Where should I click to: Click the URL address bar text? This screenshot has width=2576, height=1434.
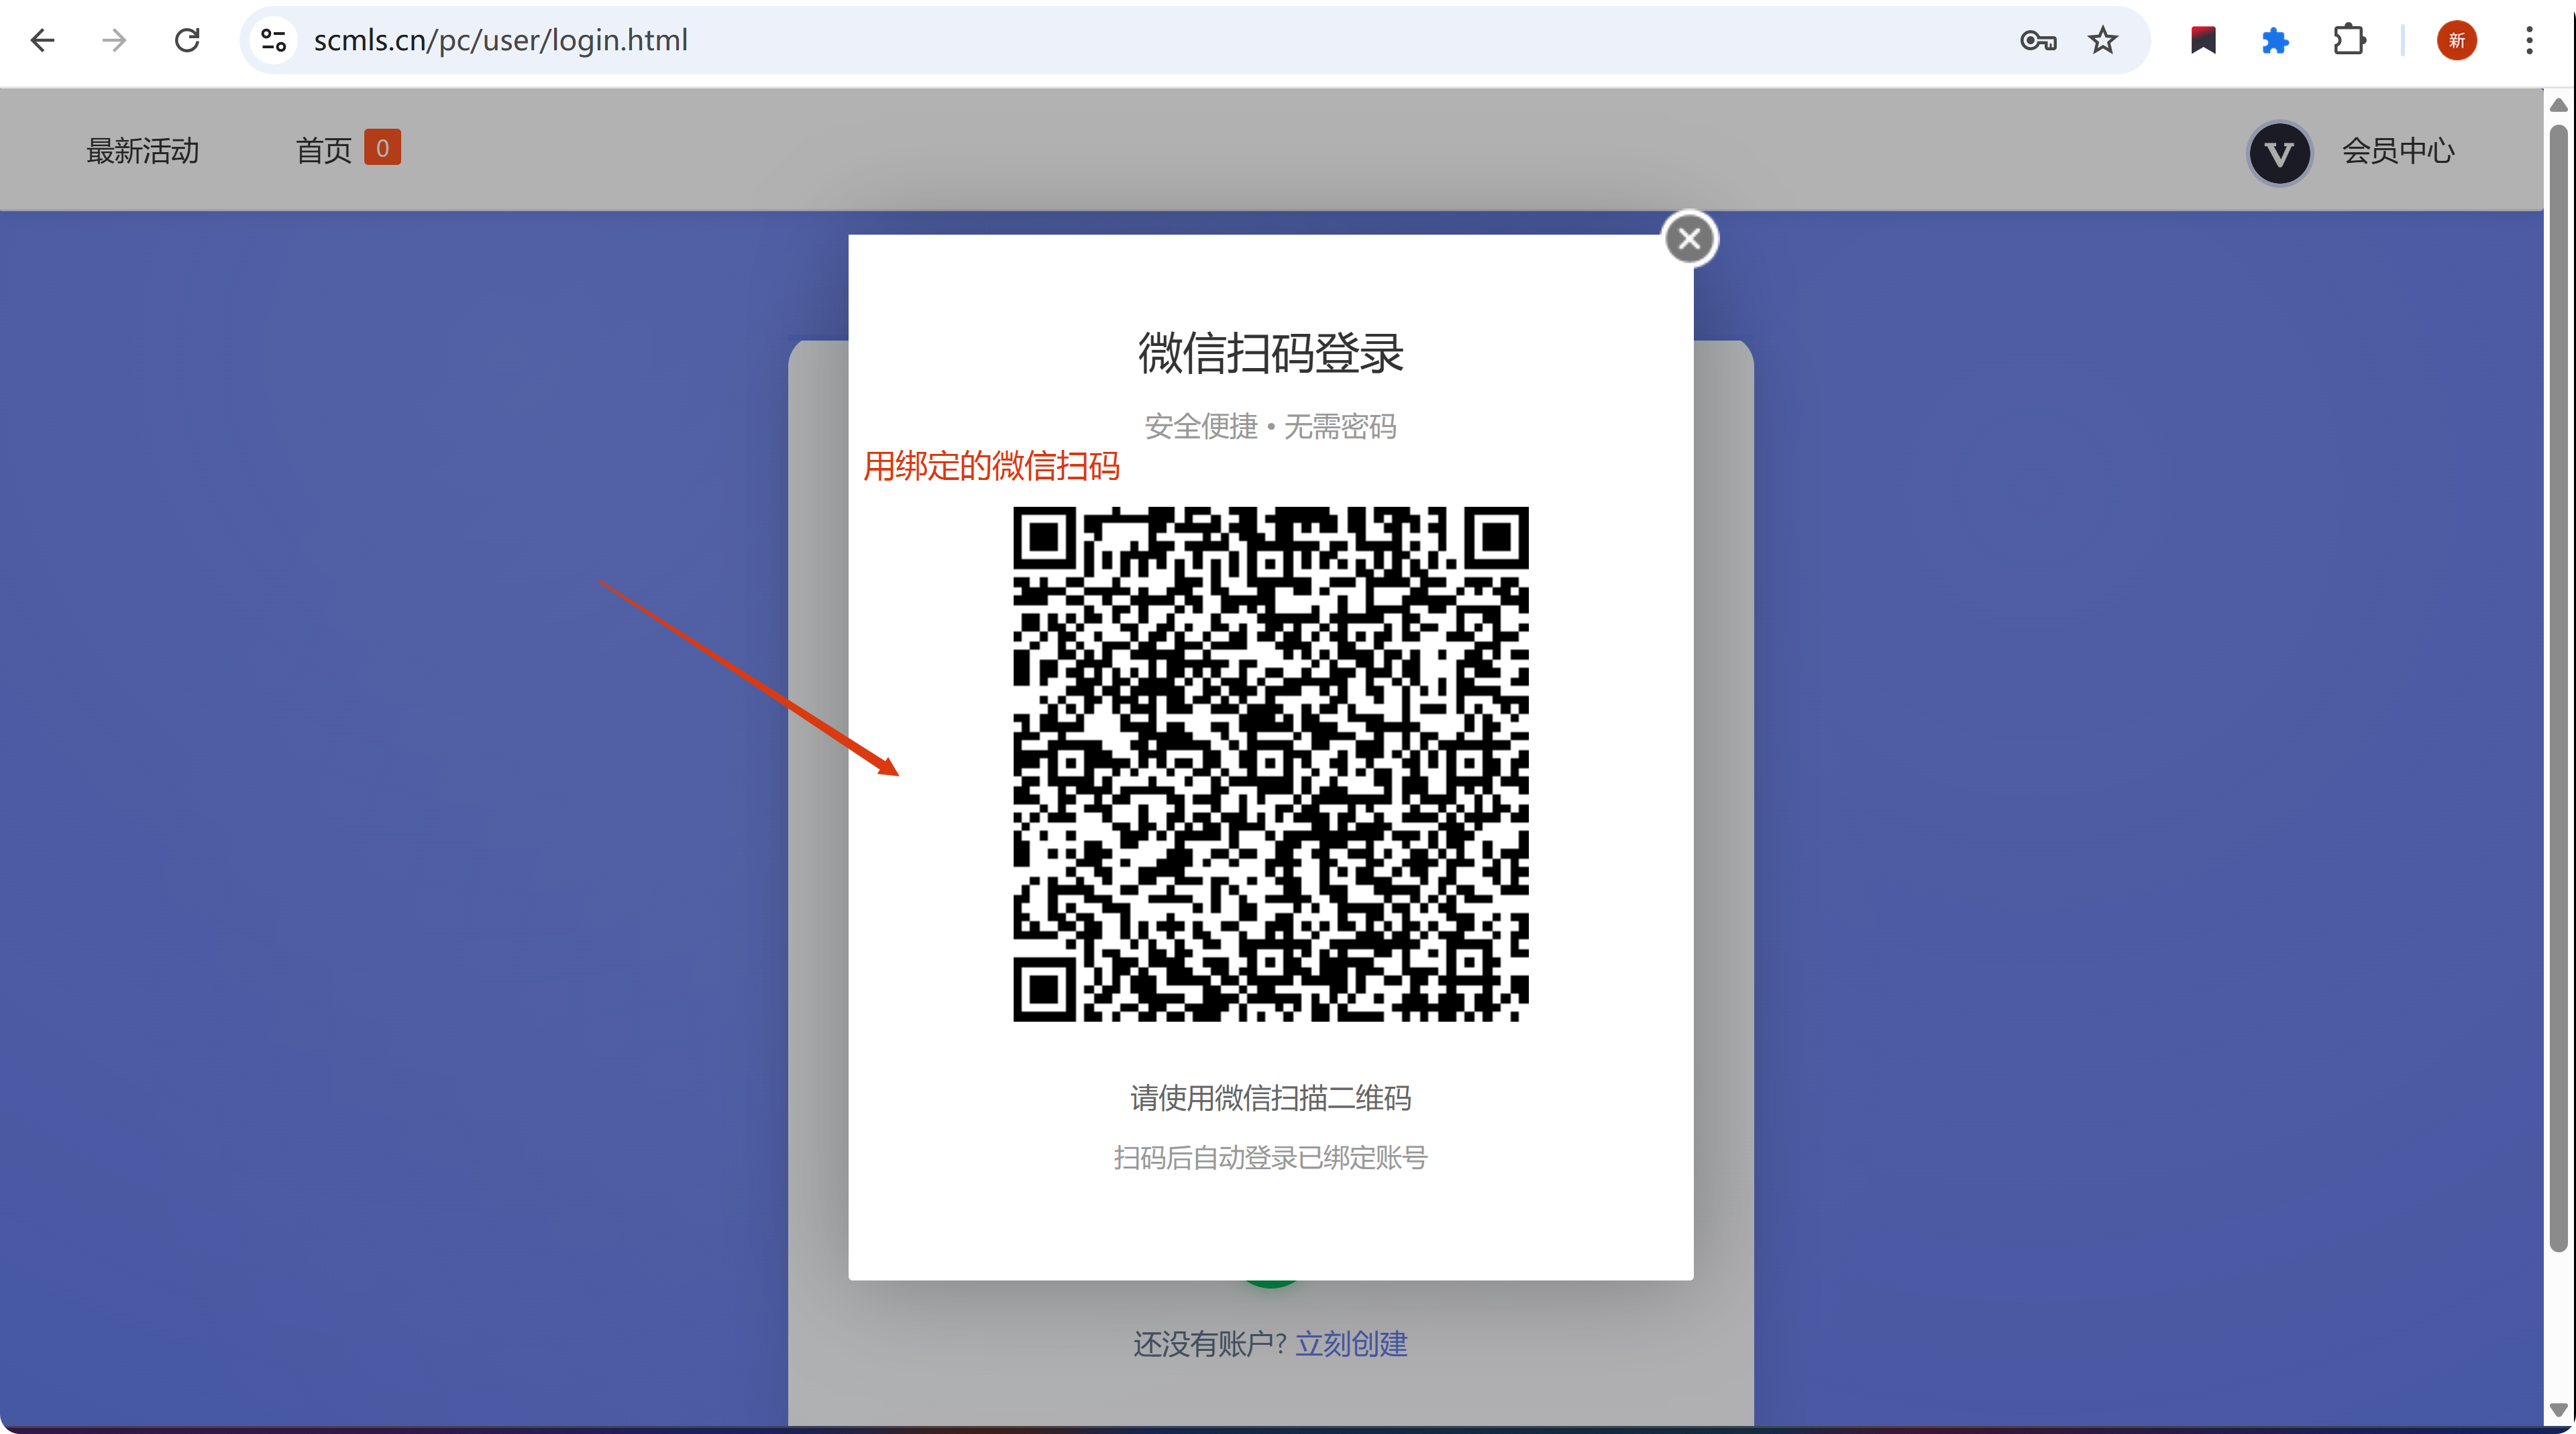500,40
